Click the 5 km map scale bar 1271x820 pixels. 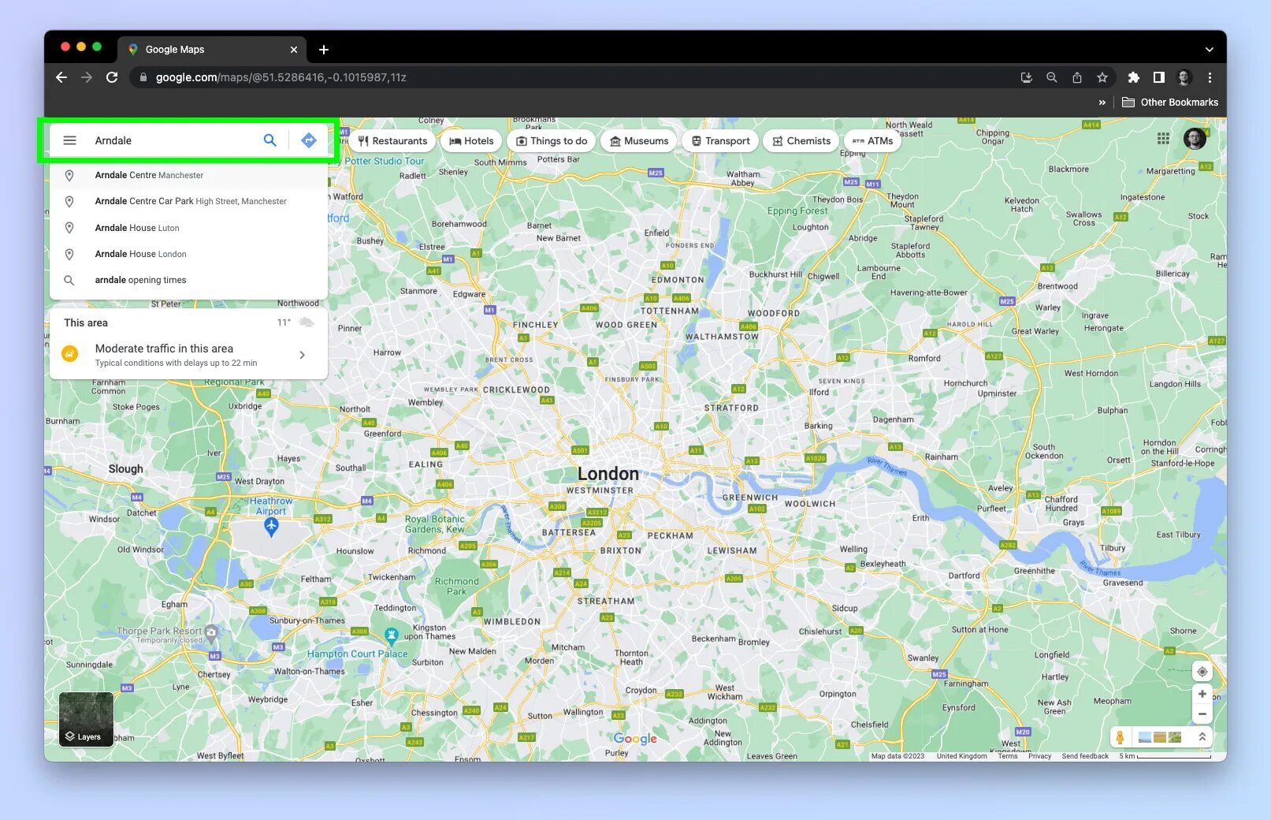1165,756
